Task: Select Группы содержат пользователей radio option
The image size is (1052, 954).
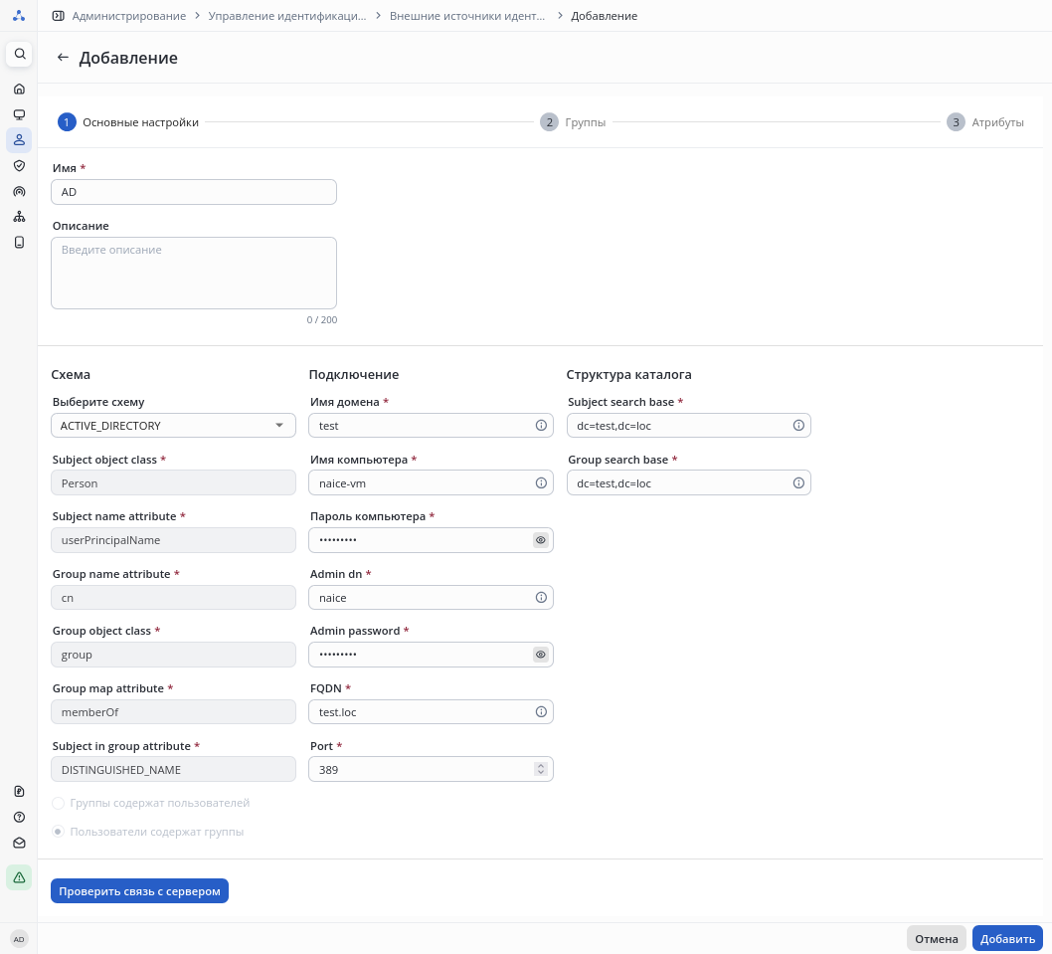Action: [x=59, y=803]
